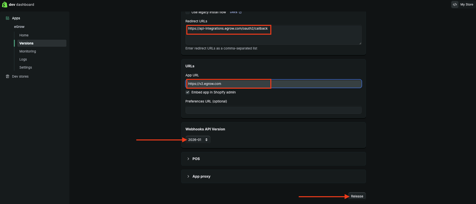Open Monitoring in the sidebar
The image size is (476, 204).
pos(28,51)
